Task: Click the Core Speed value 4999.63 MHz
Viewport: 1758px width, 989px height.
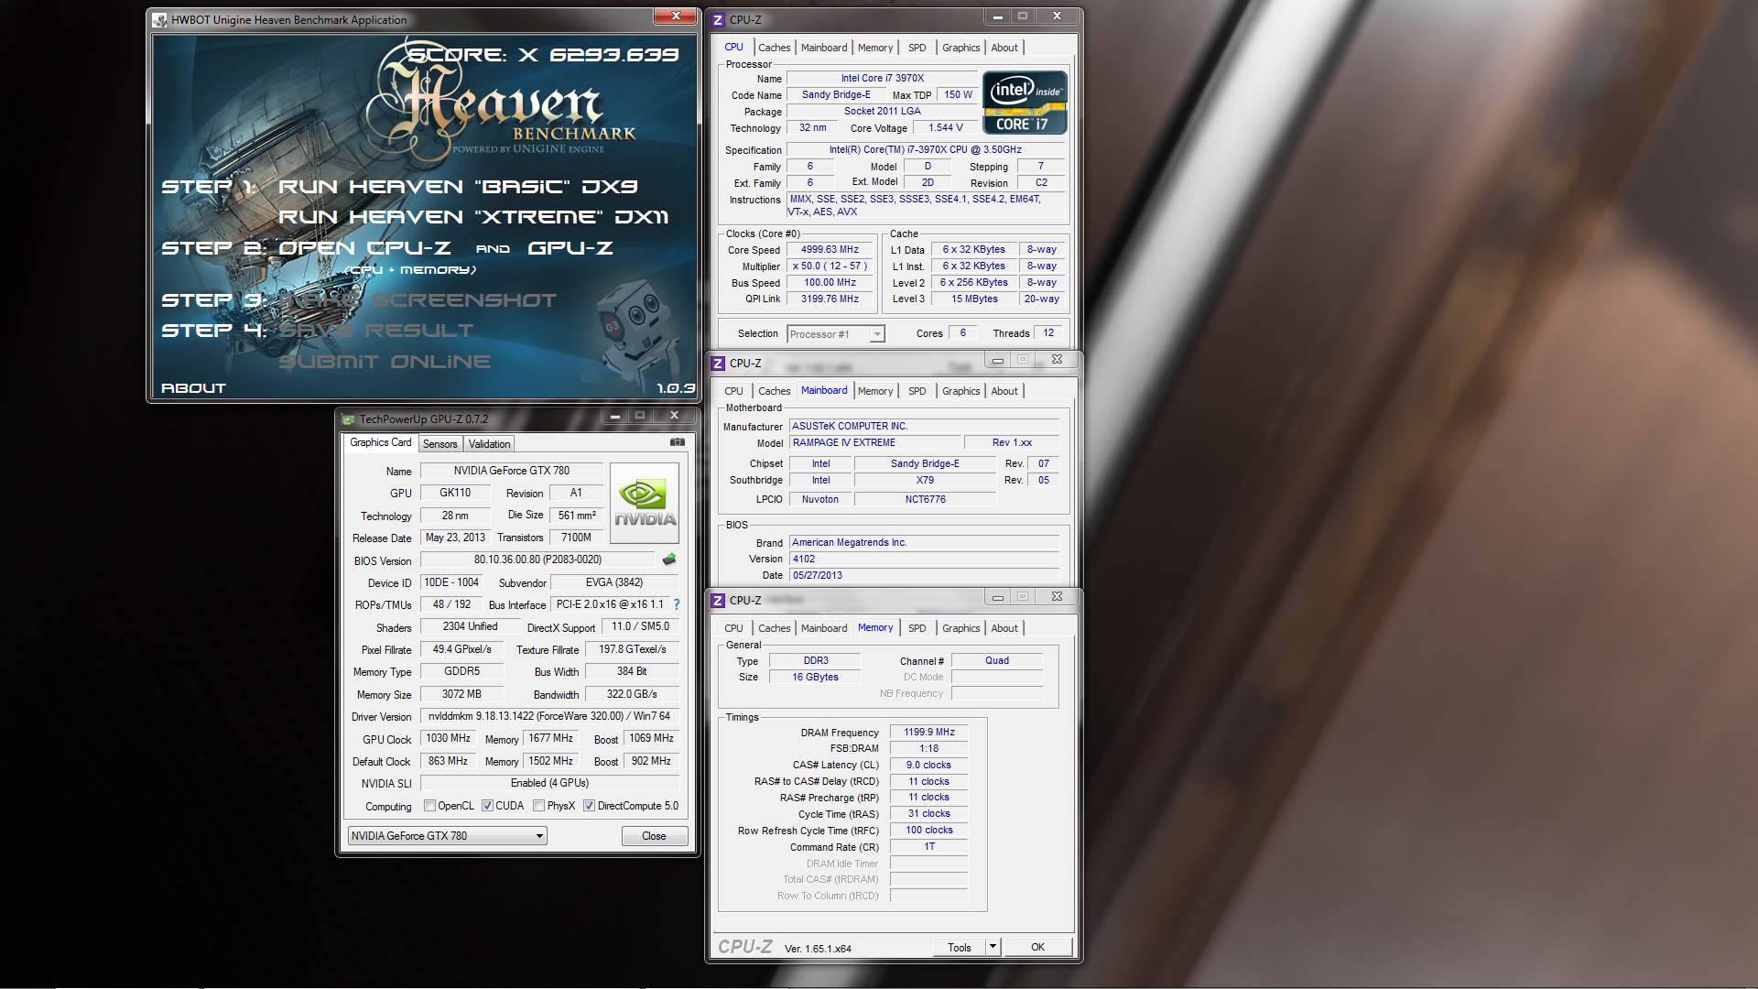Action: click(830, 250)
